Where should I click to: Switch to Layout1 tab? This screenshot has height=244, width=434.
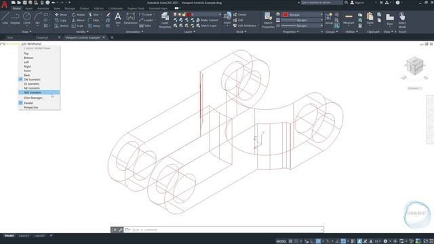click(24, 236)
